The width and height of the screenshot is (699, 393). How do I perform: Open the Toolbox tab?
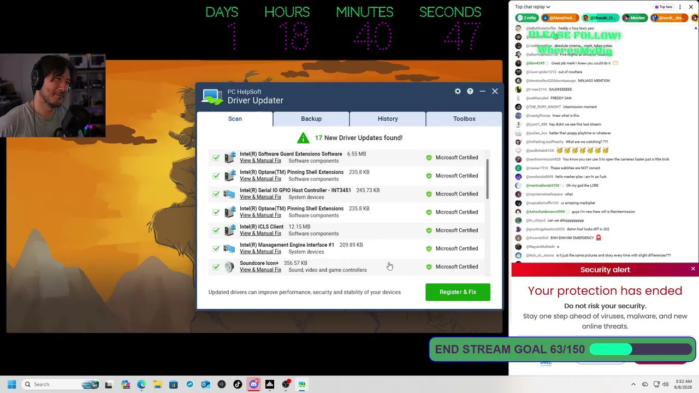[464, 118]
